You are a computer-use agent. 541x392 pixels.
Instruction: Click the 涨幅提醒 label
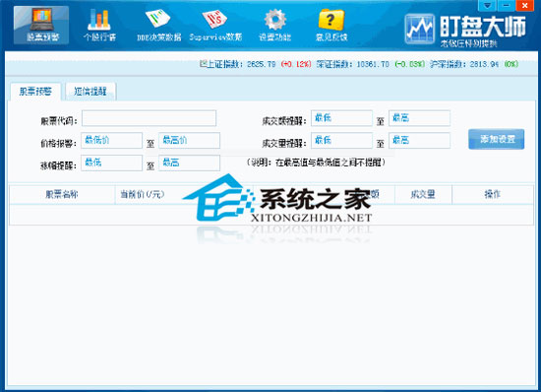click(59, 165)
